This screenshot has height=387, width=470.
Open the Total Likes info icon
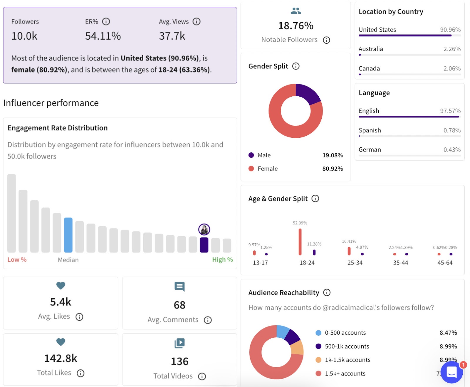(x=80, y=373)
